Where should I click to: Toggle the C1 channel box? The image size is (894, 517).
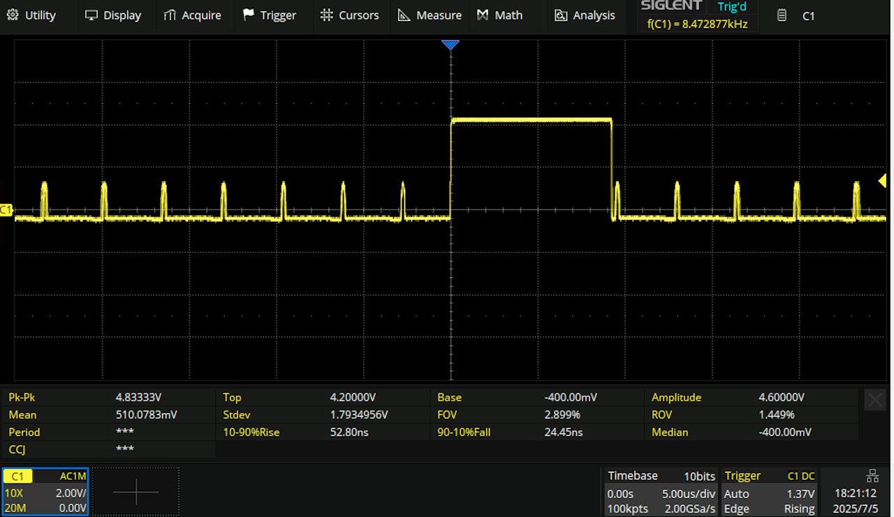pyautogui.click(x=45, y=492)
